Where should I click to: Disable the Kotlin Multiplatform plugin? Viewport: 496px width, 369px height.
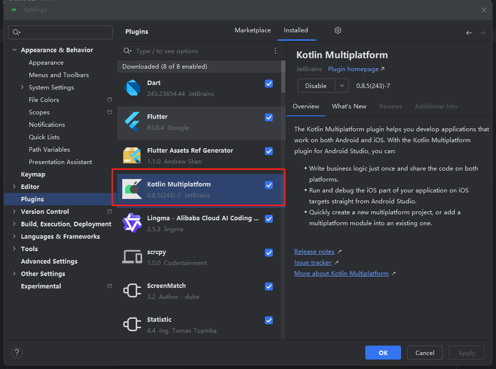point(316,86)
